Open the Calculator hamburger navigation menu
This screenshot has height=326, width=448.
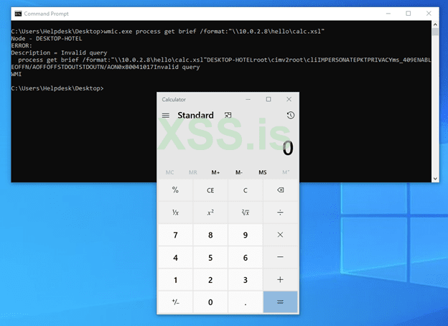point(166,116)
